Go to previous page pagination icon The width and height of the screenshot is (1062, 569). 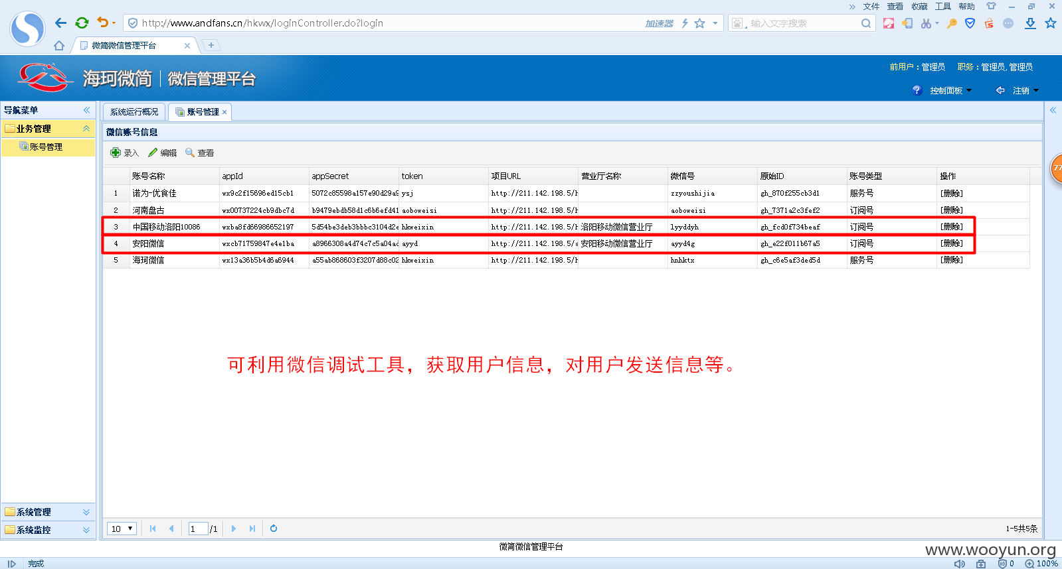[171, 529]
